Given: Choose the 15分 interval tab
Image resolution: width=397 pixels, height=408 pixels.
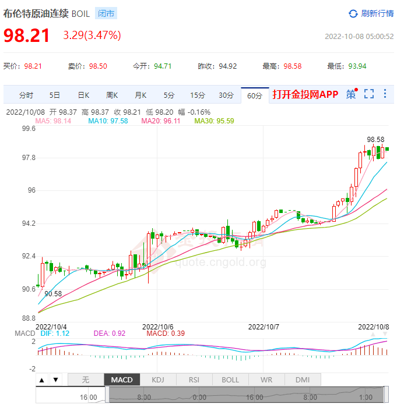Looking at the screenshot, I should [198, 95].
